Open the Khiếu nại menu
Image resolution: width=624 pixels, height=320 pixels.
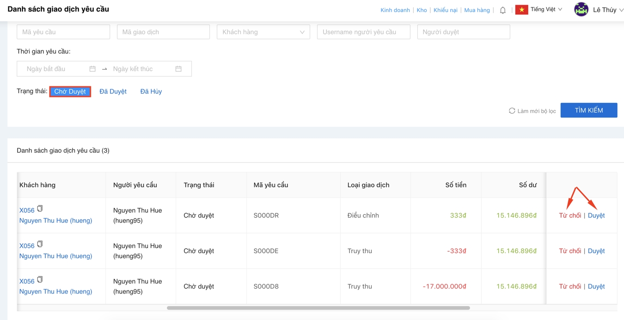[x=445, y=10]
